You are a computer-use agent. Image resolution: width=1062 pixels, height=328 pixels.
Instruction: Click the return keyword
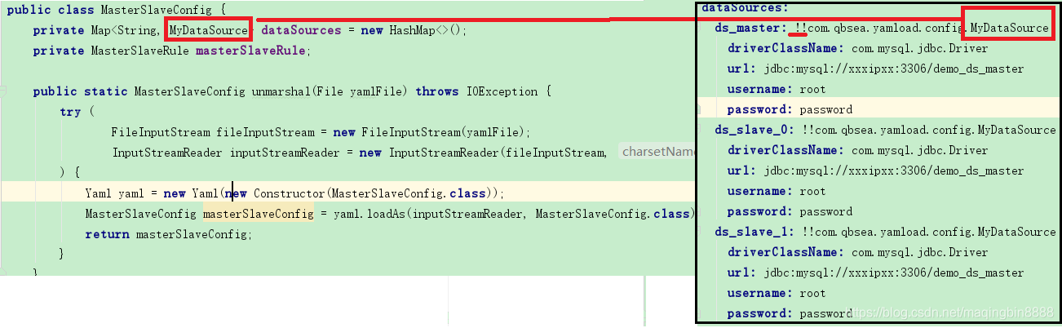click(x=108, y=234)
